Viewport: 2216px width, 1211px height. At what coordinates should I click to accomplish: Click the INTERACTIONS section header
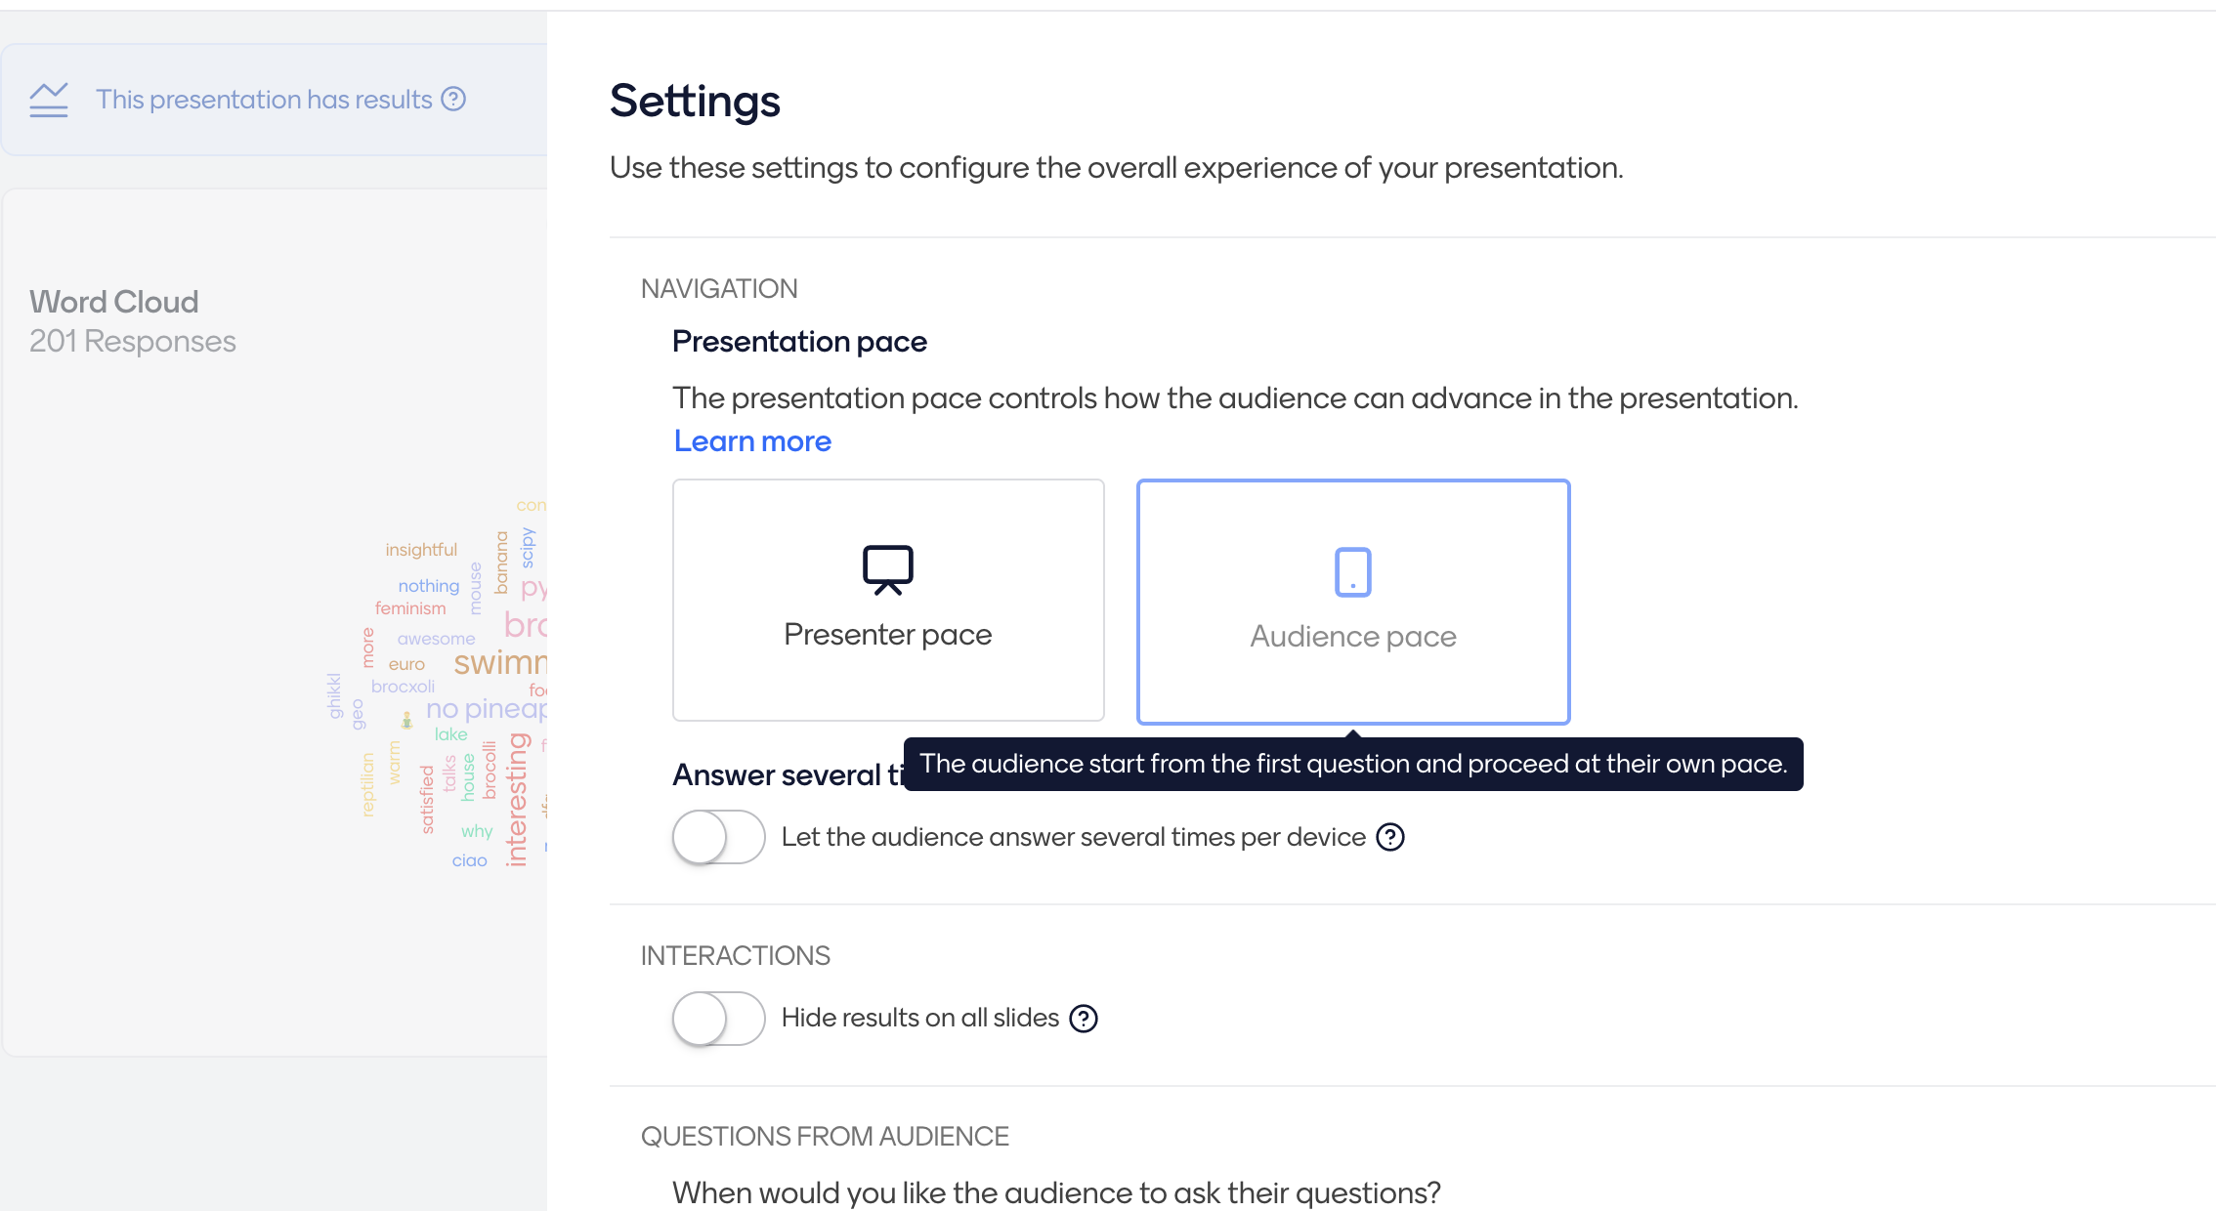click(735, 955)
